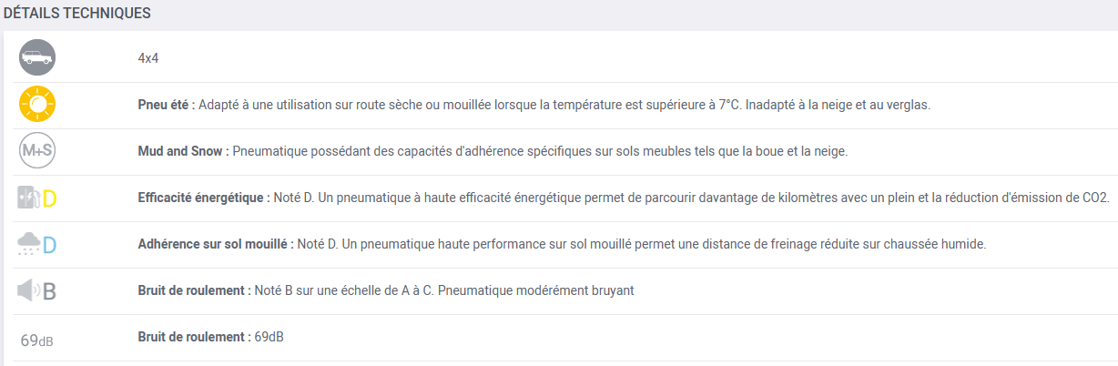Click the yellow summer tire sun icon

point(37,104)
